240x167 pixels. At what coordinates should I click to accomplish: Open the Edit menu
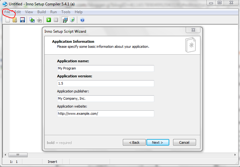coord(18,12)
